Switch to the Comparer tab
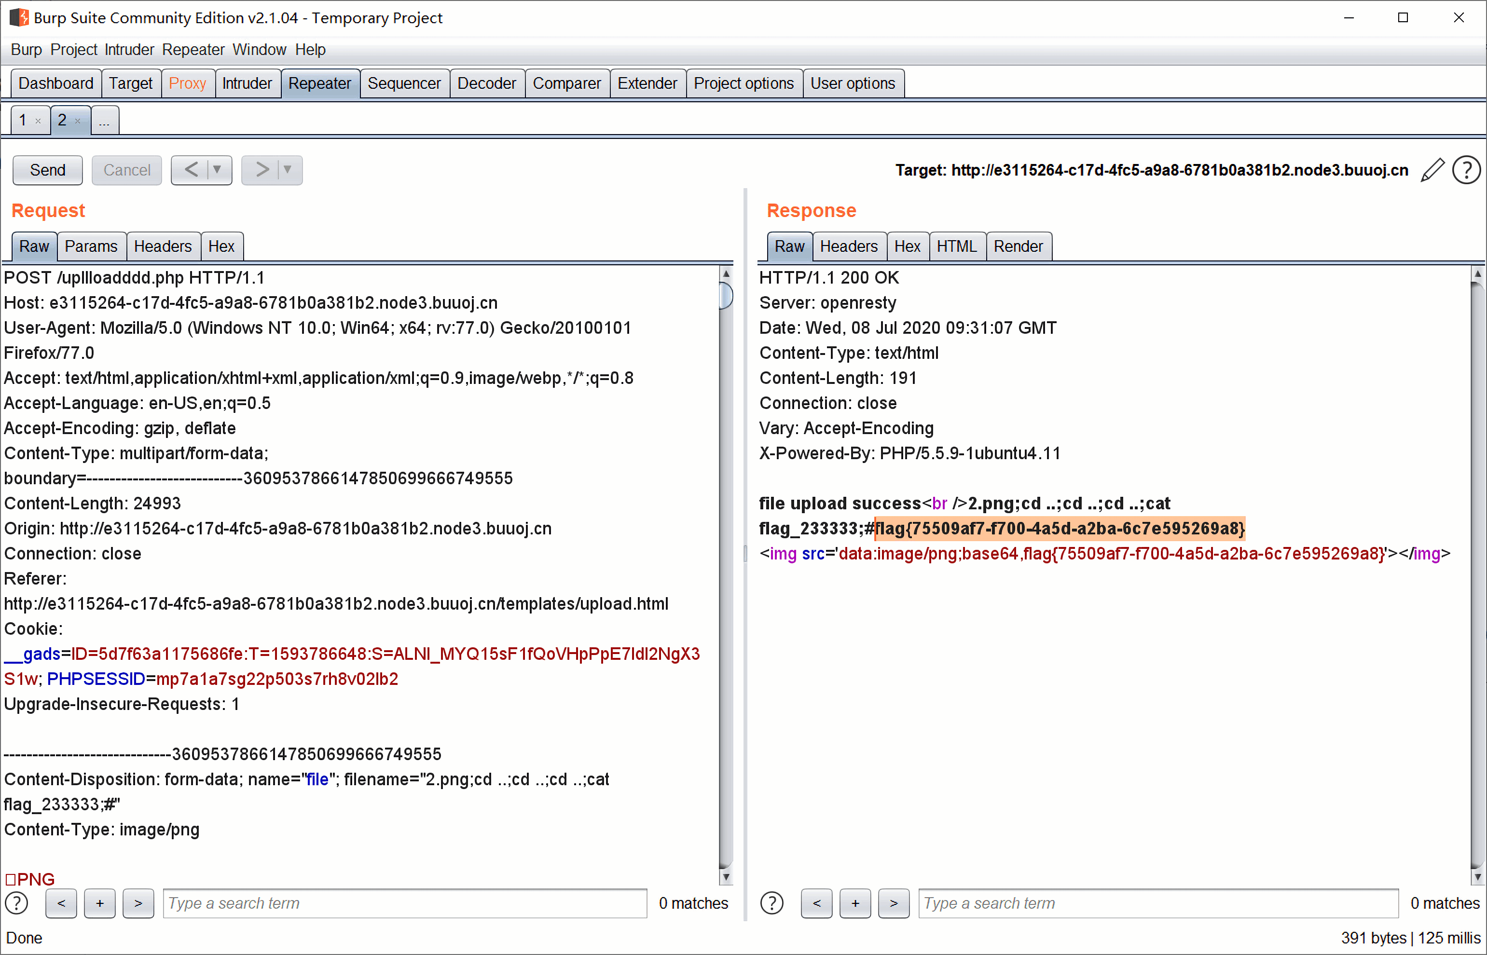1487x955 pixels. click(567, 83)
